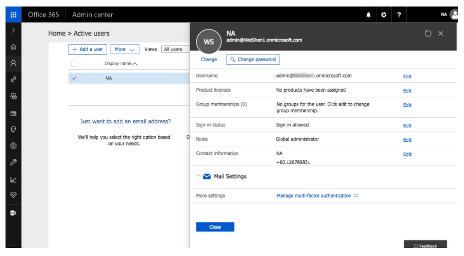Uncheck the NA user row checkbox
Image resolution: width=464 pixels, height=256 pixels.
[x=74, y=79]
